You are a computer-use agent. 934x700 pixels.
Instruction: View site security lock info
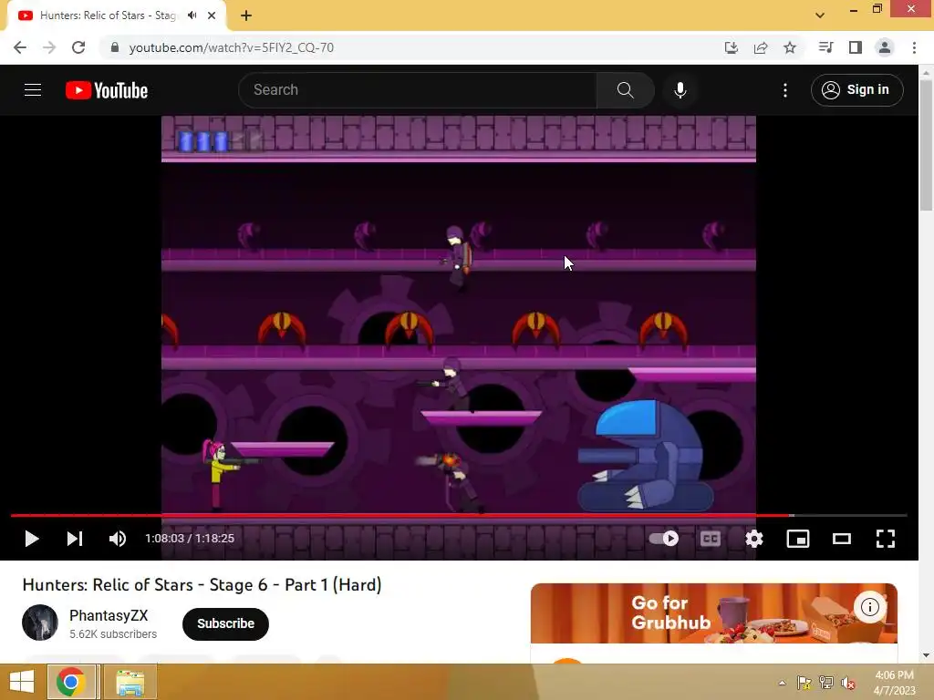tap(115, 47)
